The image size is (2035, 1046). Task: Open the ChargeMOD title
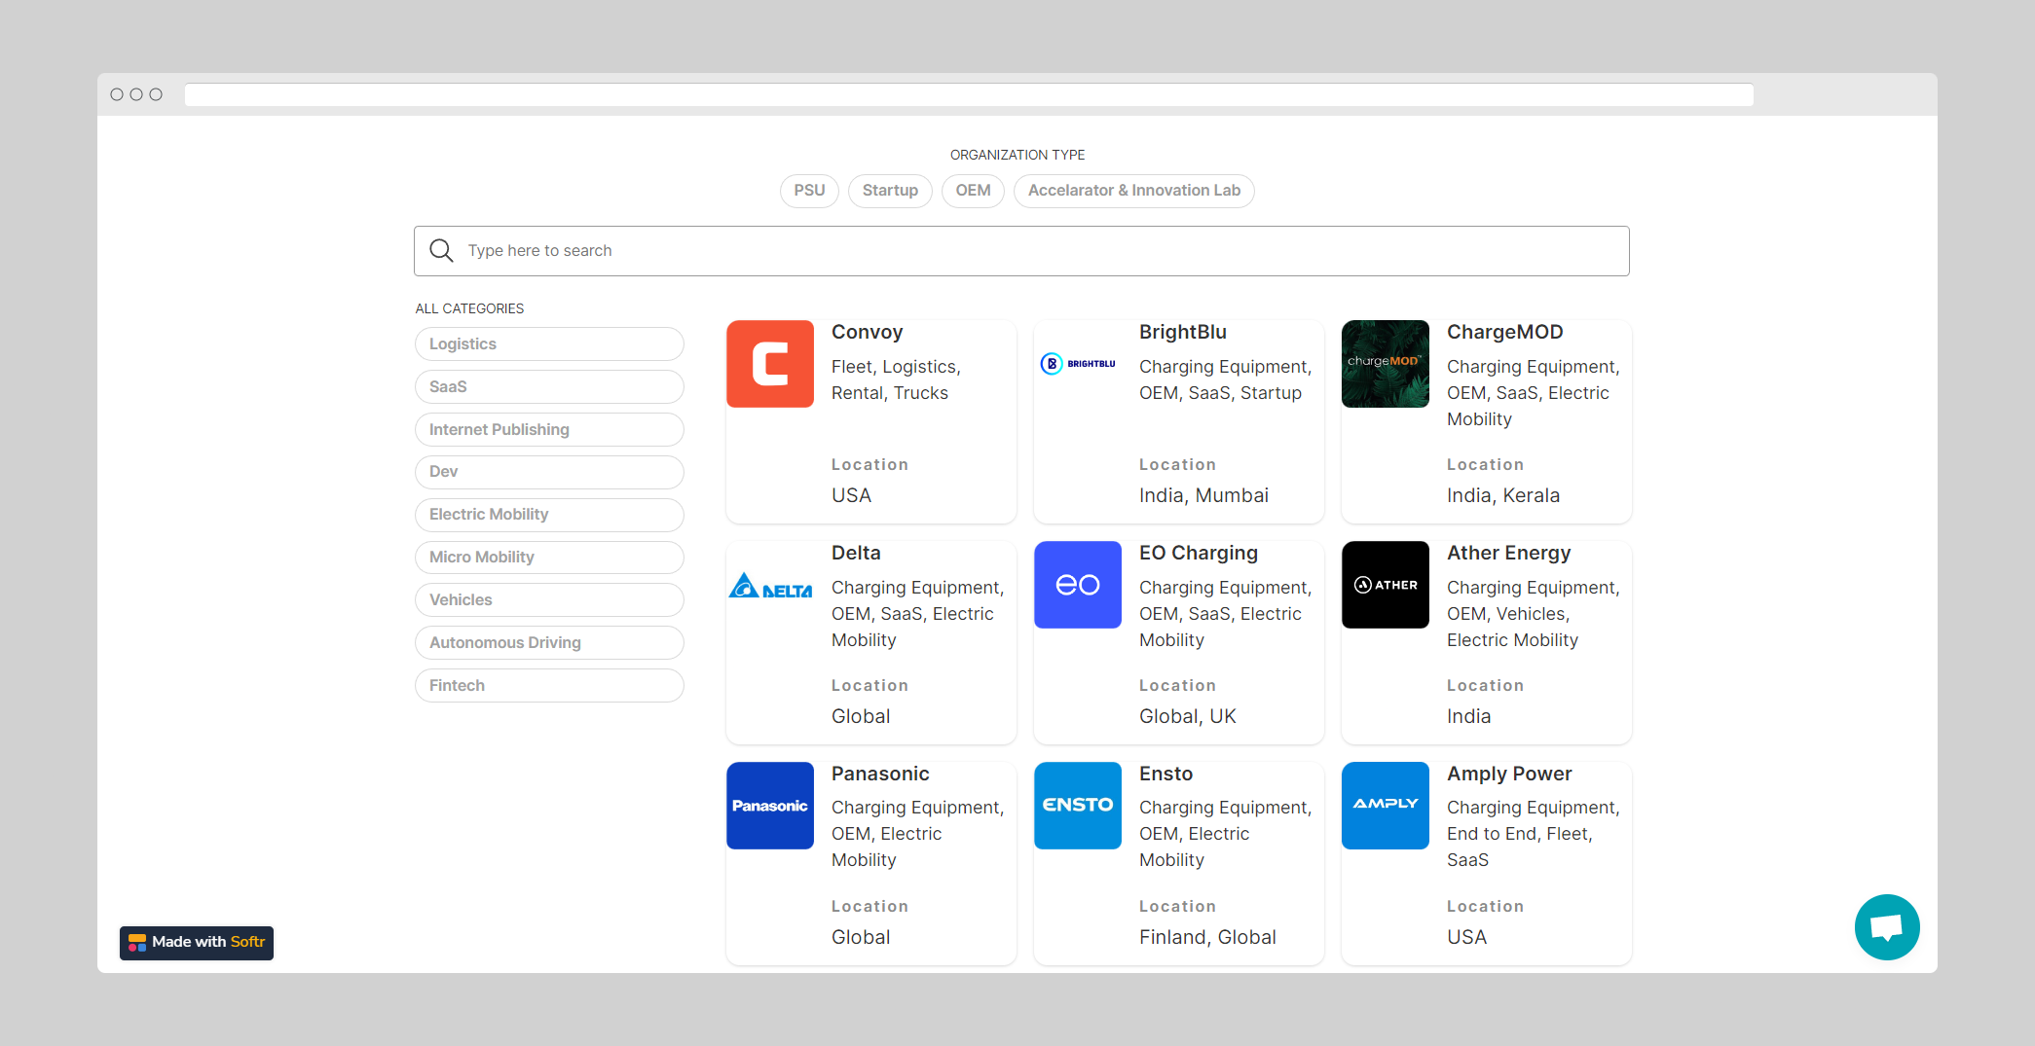[x=1504, y=332]
